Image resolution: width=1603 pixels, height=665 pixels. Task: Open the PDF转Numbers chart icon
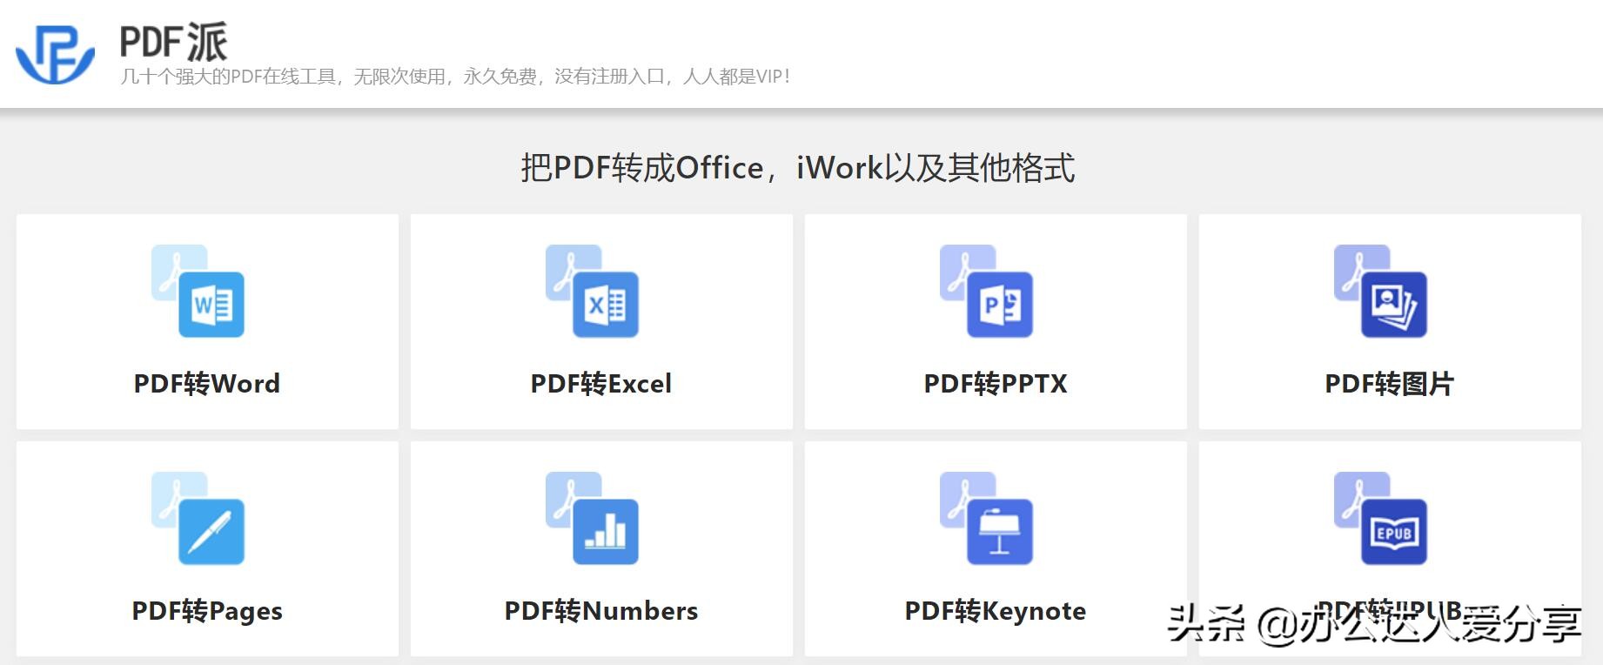tap(593, 518)
